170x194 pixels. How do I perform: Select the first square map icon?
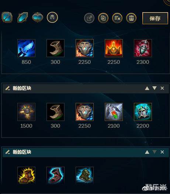tap(7, 17)
